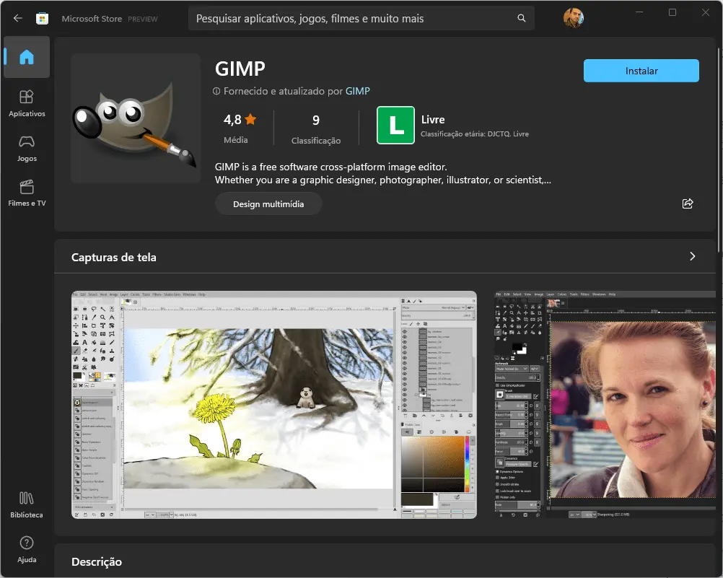The height and width of the screenshot is (578, 723).
Task: Open the dandelion painting screenshot thumbnail
Action: [273, 404]
